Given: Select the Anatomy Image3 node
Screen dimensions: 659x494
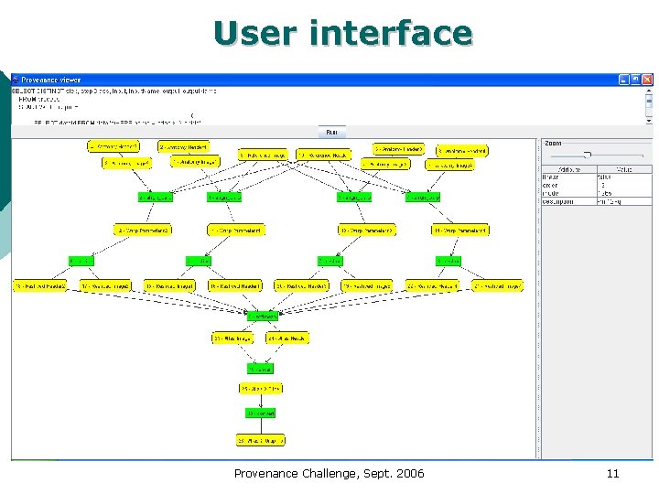Looking at the screenshot, I should 386,165.
